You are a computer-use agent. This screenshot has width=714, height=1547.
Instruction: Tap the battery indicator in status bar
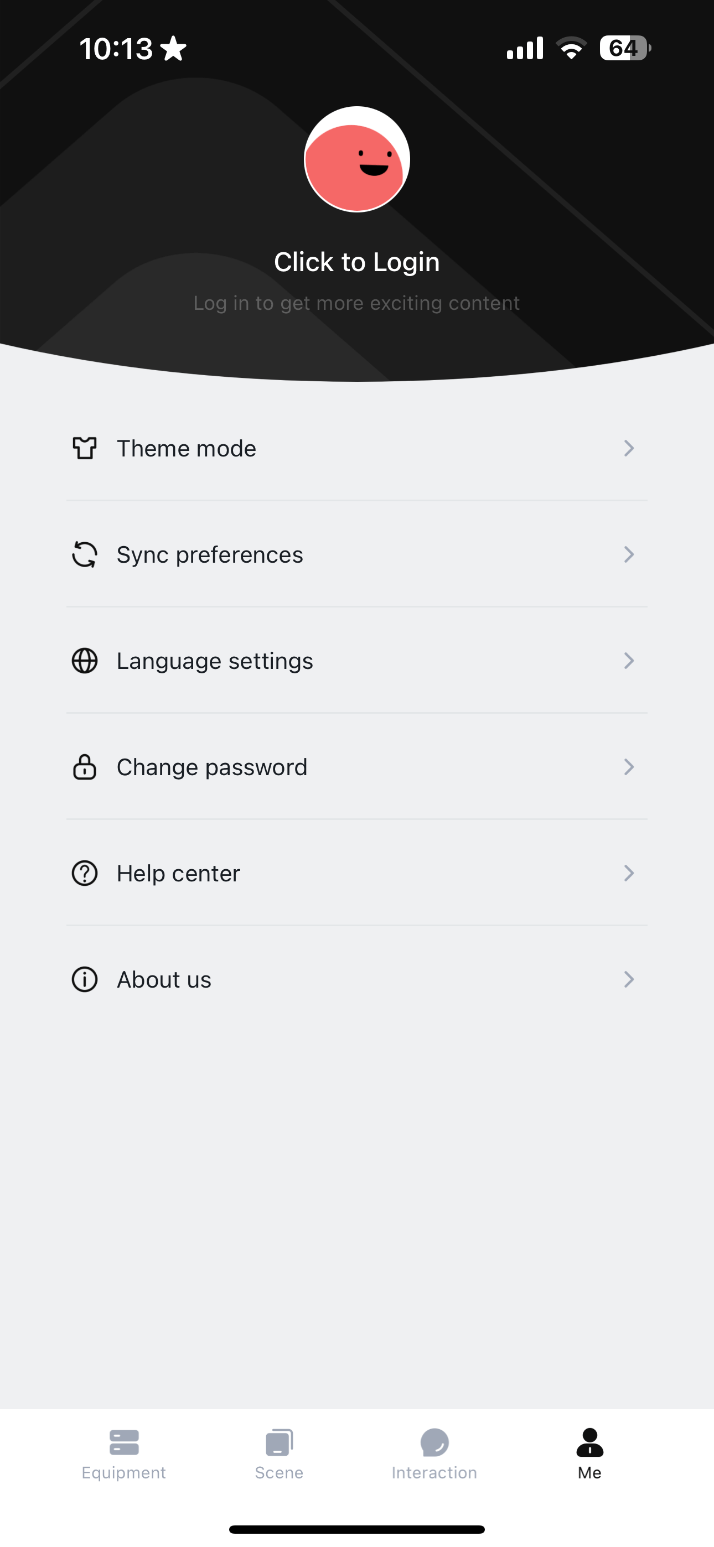click(624, 48)
